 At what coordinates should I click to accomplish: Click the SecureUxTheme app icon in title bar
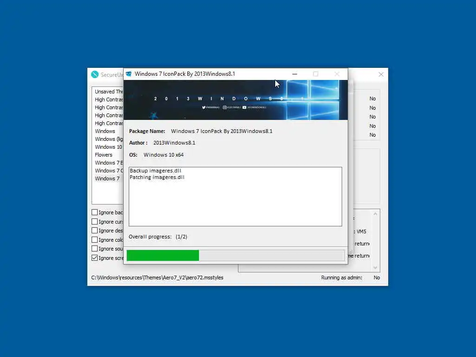[95, 74]
